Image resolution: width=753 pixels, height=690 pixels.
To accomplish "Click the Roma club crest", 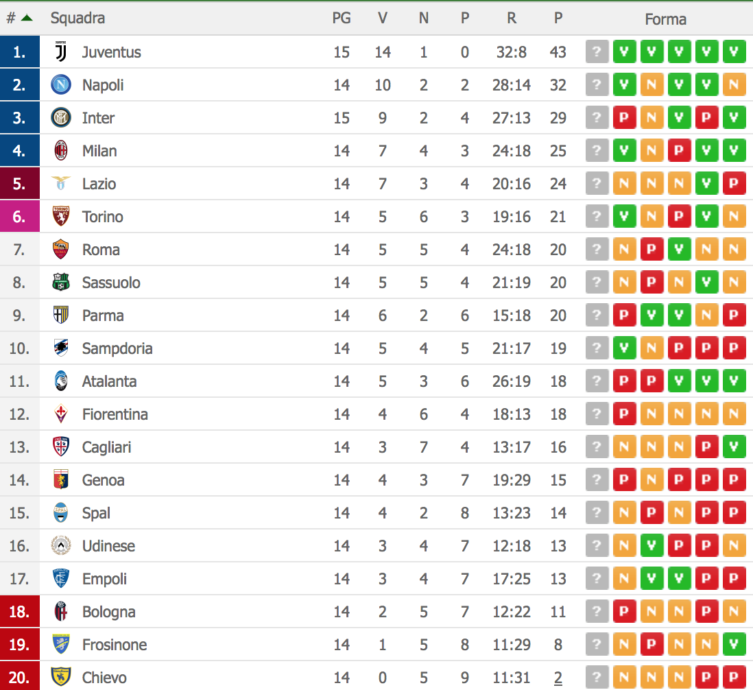I will tap(61, 250).
